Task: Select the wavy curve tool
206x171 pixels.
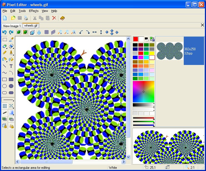Action: 5,73
